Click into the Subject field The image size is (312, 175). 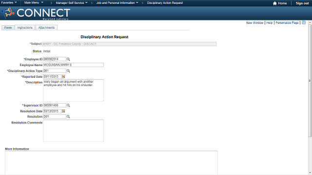click(x=129, y=44)
